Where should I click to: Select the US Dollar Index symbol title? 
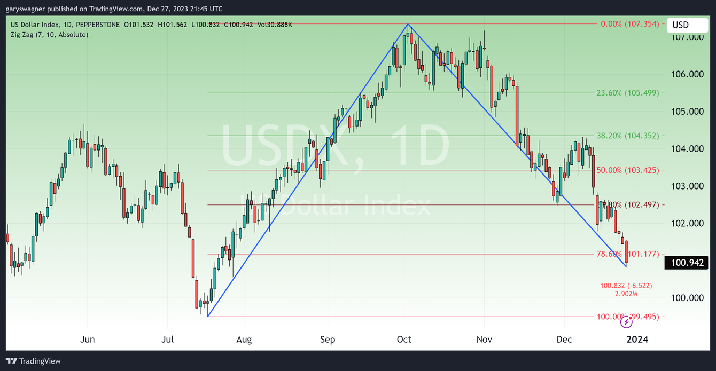[x=37, y=24]
